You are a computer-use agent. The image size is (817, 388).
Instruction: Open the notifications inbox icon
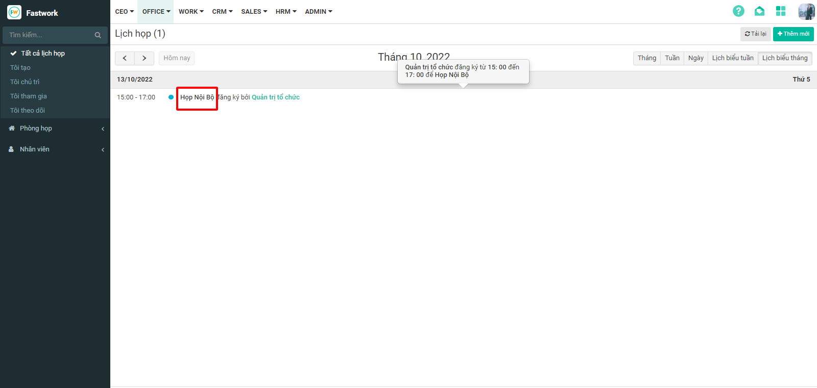coord(759,11)
